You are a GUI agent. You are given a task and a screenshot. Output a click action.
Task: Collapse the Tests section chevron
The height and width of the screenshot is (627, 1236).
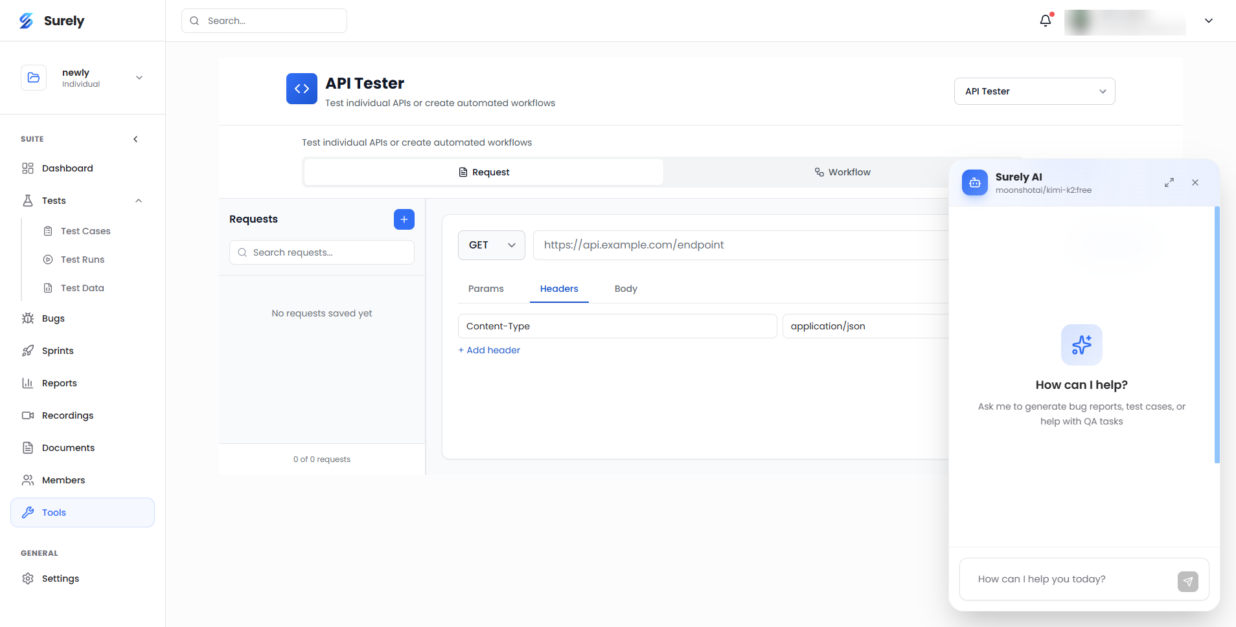point(138,201)
